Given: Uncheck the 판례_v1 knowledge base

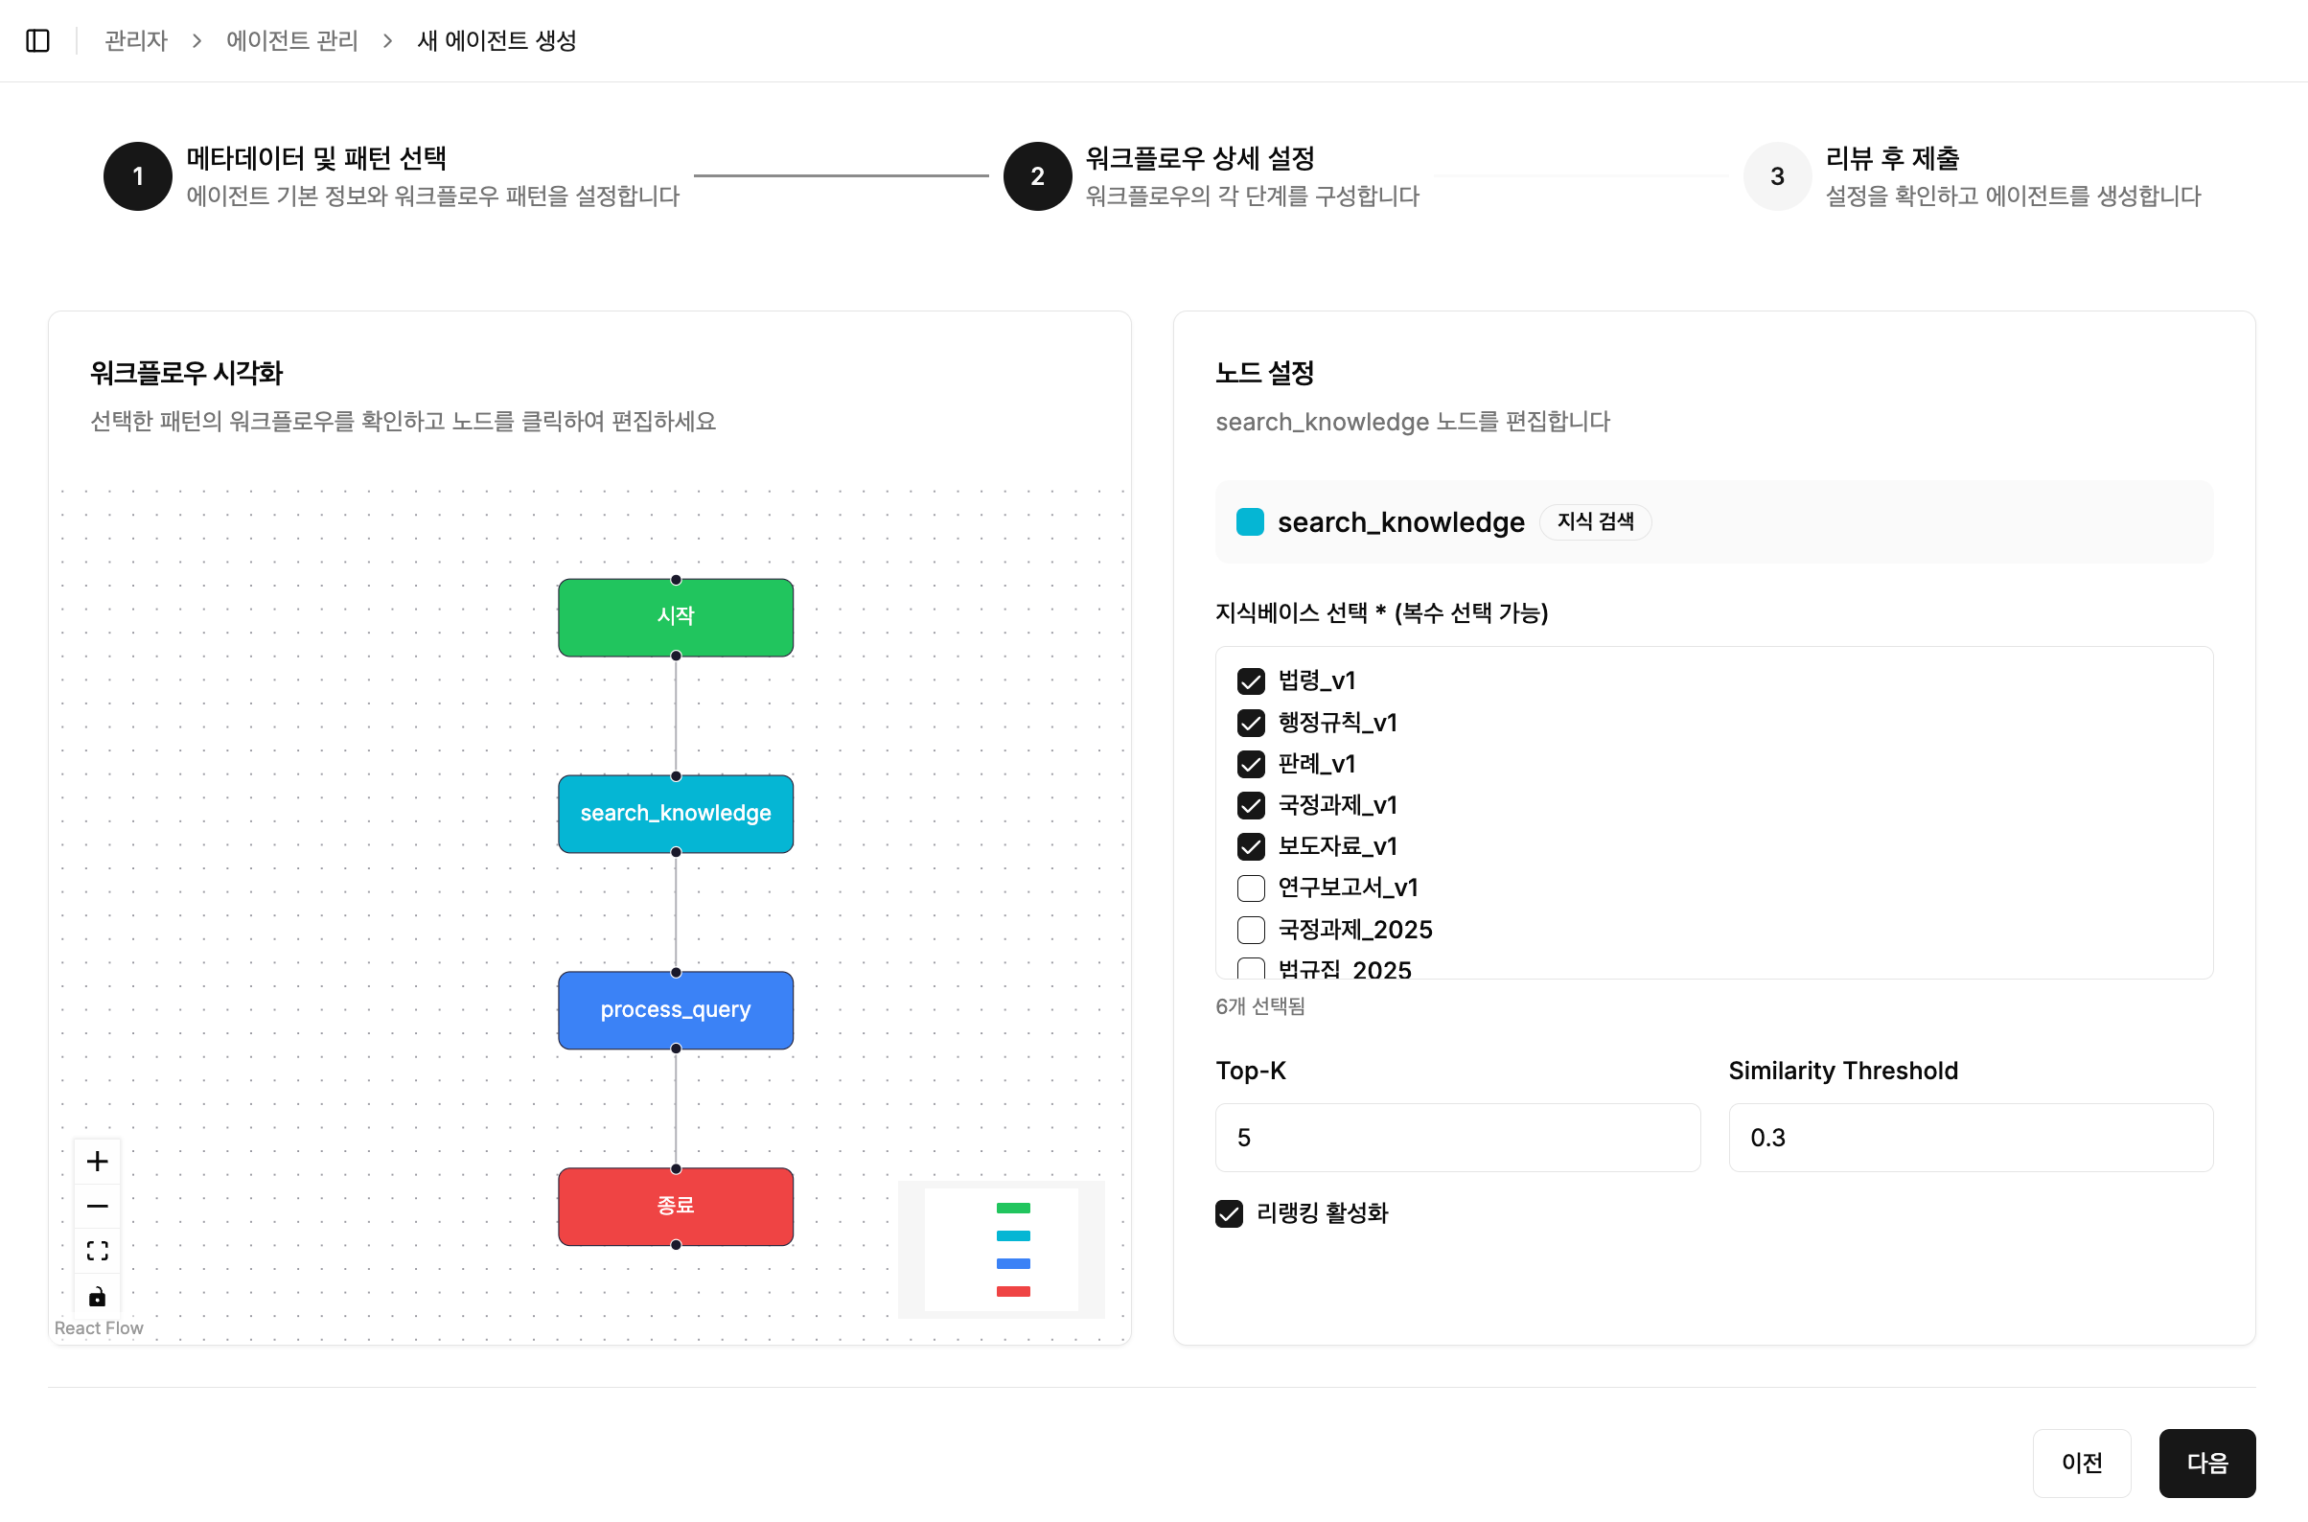Looking at the screenshot, I should (1250, 764).
